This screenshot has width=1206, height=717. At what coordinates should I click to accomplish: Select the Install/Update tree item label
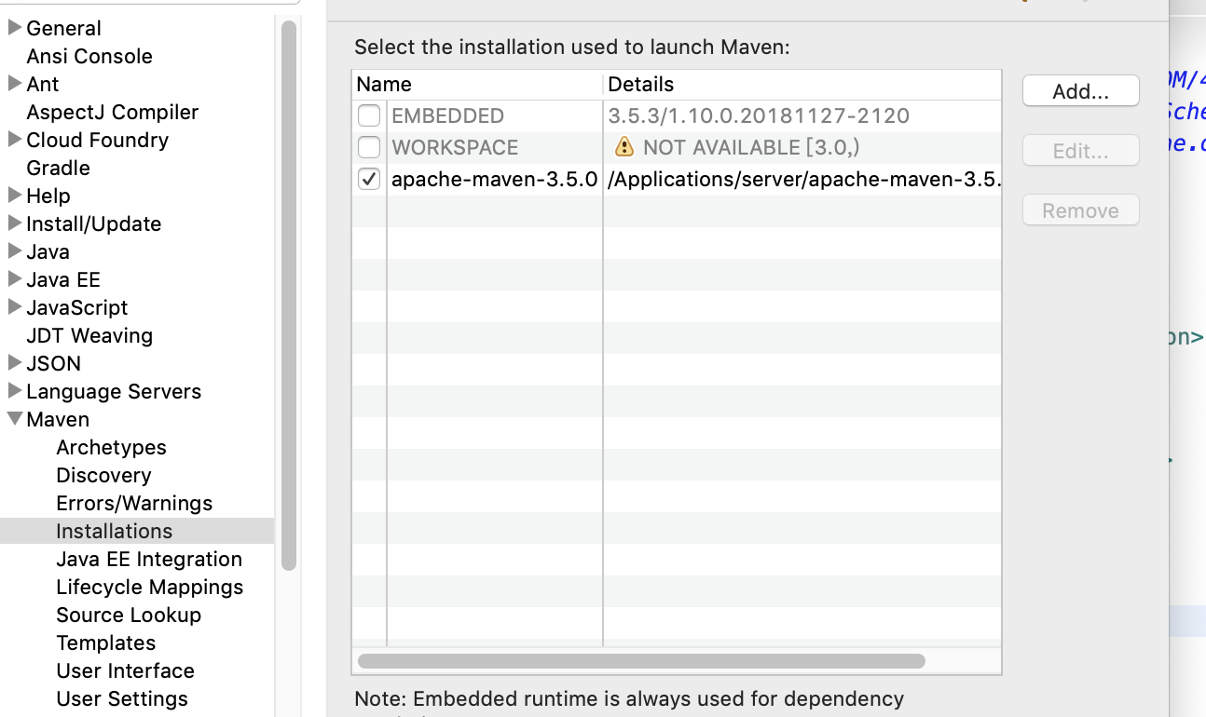point(94,223)
